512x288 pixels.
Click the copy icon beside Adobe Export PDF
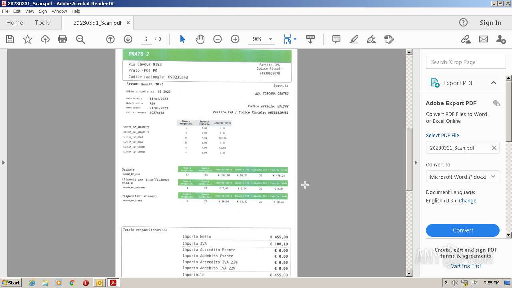point(496,103)
